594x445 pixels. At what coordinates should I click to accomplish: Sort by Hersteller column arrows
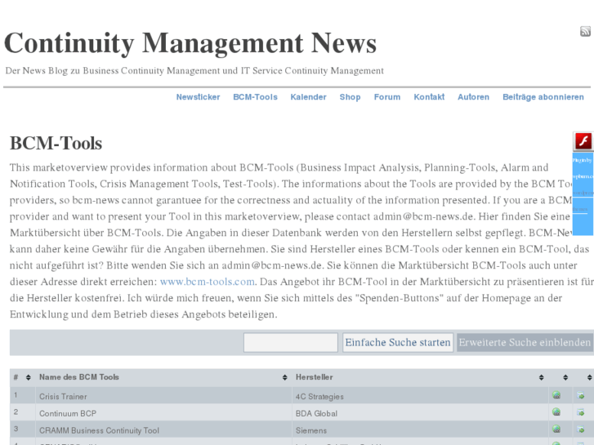542,377
